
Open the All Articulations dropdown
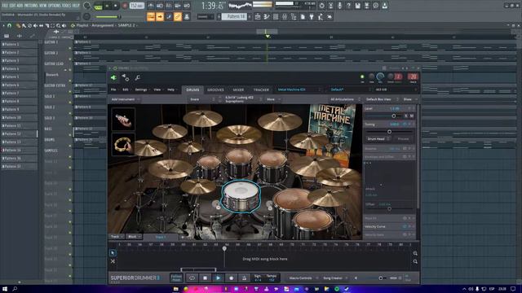click(345, 99)
